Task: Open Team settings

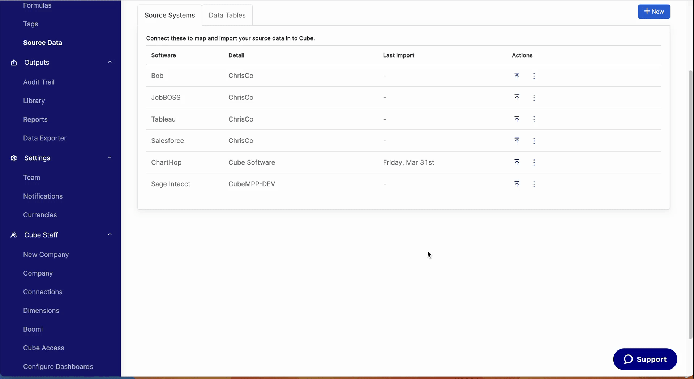Action: click(x=31, y=178)
